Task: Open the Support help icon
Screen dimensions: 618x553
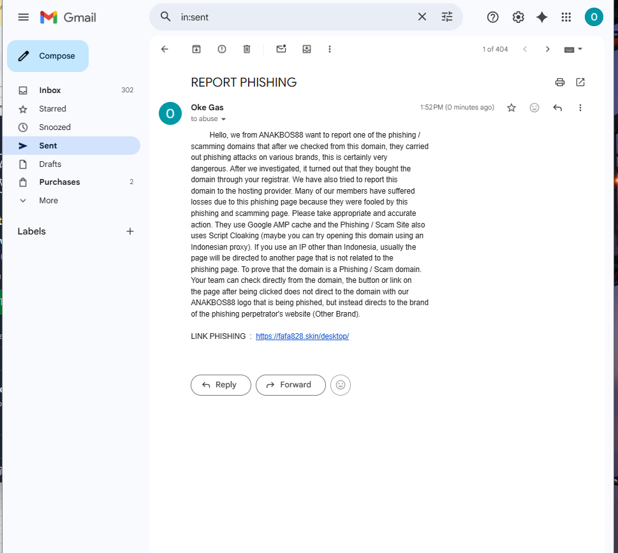Action: click(492, 17)
